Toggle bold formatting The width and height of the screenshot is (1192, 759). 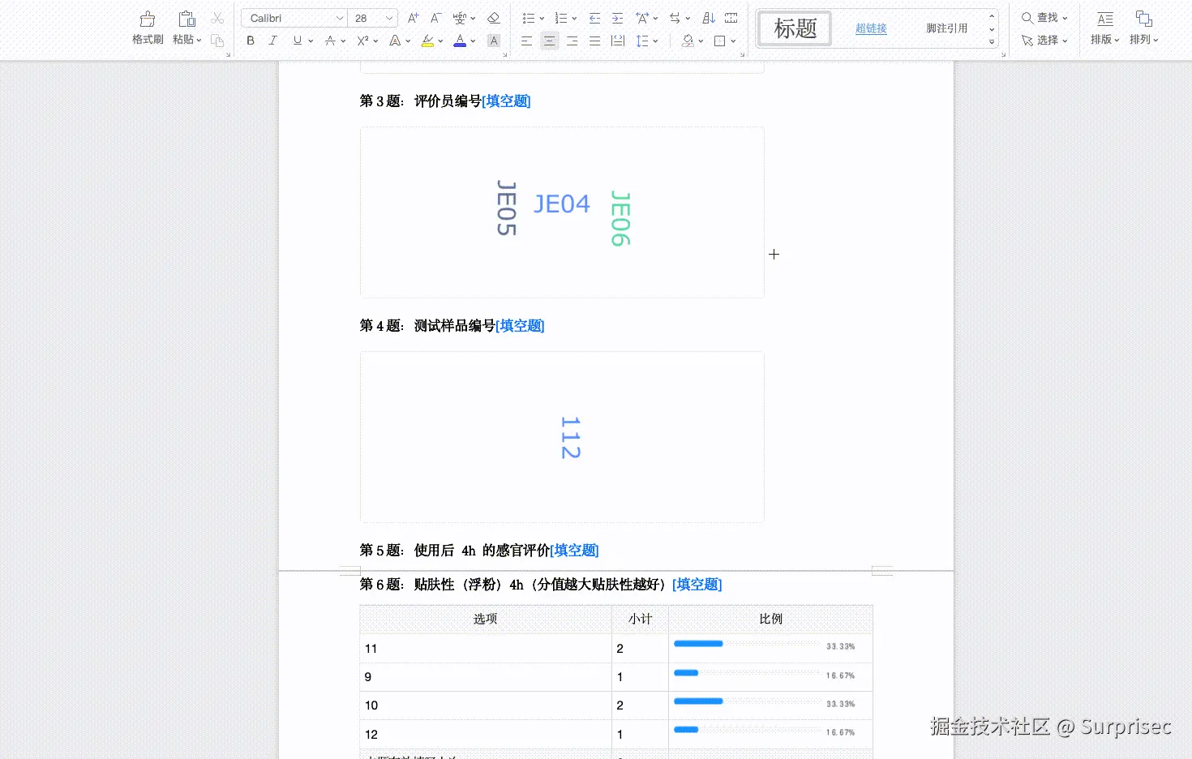[250, 40]
